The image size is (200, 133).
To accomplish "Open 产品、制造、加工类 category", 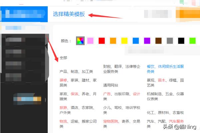I will (x=76, y=71).
